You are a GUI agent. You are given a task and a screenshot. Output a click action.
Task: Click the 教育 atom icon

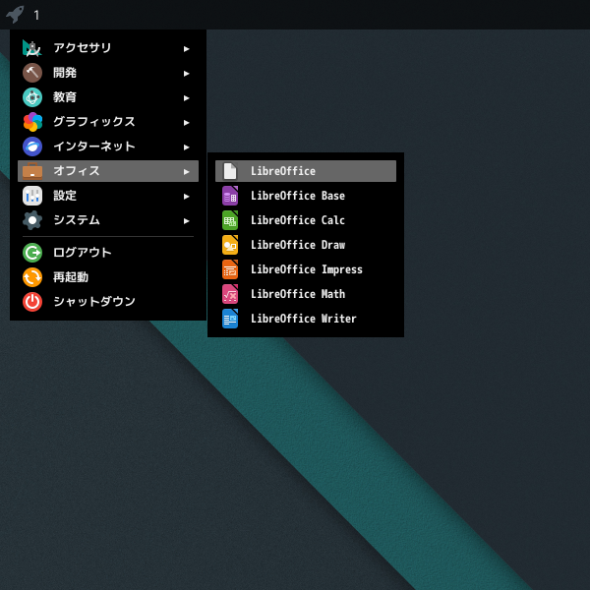(32, 97)
